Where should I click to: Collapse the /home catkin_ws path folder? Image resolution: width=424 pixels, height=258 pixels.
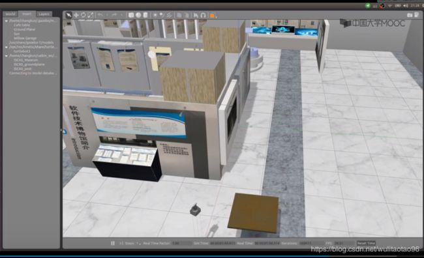pos(7,55)
